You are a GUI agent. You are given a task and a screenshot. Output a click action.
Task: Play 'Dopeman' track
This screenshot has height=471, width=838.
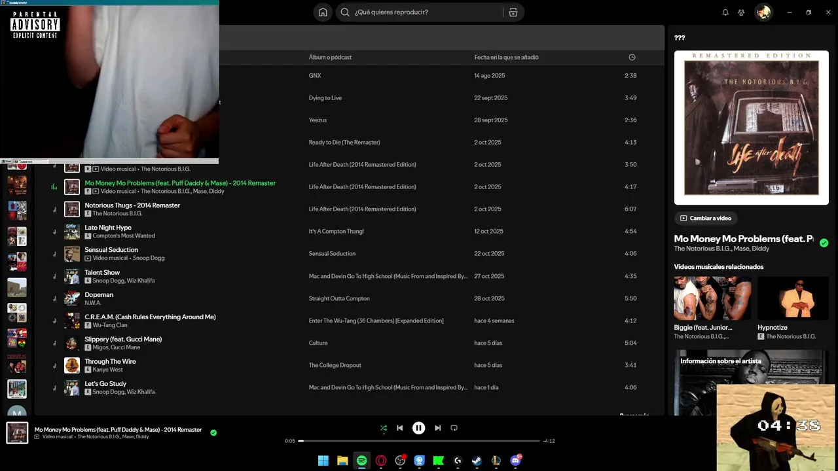(99, 294)
